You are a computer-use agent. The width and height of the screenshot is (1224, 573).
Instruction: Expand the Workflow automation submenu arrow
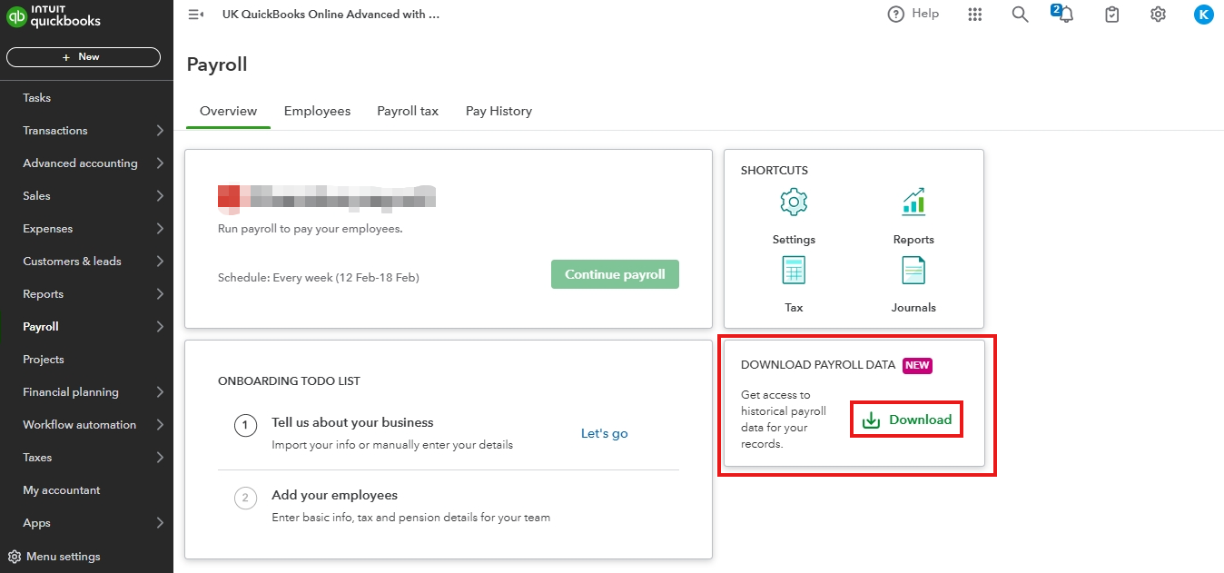coord(160,425)
